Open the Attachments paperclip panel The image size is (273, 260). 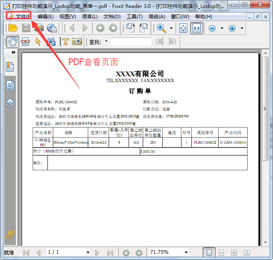click(x=10, y=235)
